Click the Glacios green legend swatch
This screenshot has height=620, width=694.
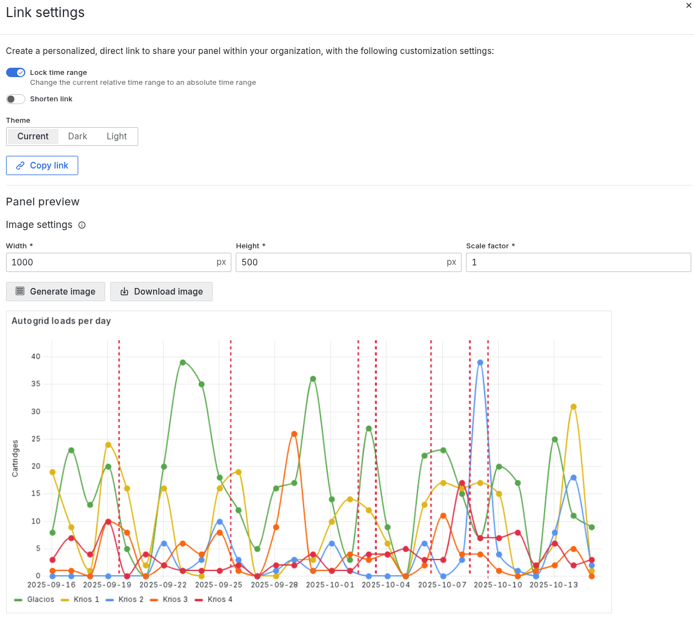tap(18, 600)
